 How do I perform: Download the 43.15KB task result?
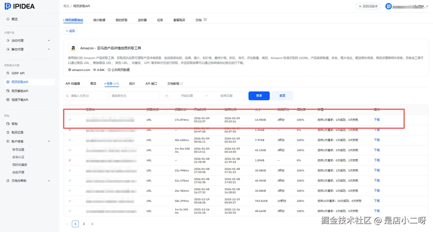[377, 150]
